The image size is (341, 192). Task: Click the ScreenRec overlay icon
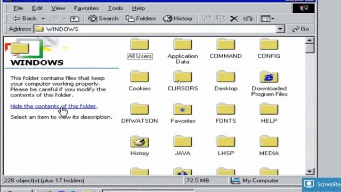(309, 184)
